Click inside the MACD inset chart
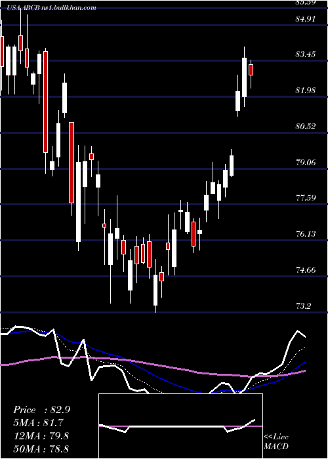 (180, 426)
